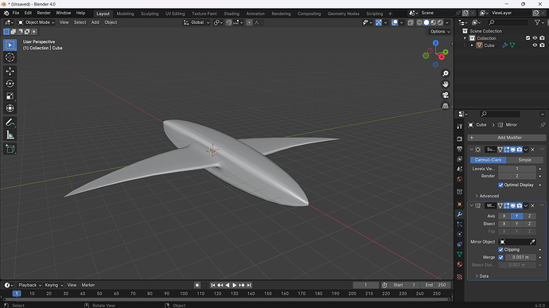This screenshot has height=308, width=549.
Task: Jump to the last frame
Action: 249,285
